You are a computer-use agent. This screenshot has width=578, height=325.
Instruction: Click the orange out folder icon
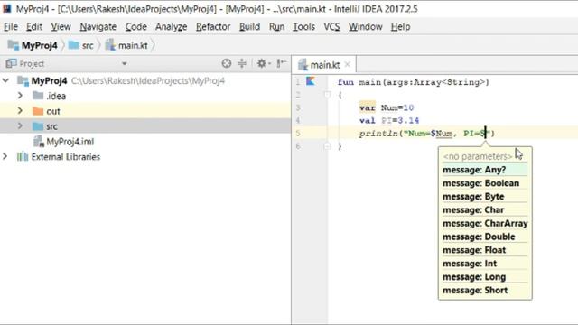[38, 111]
